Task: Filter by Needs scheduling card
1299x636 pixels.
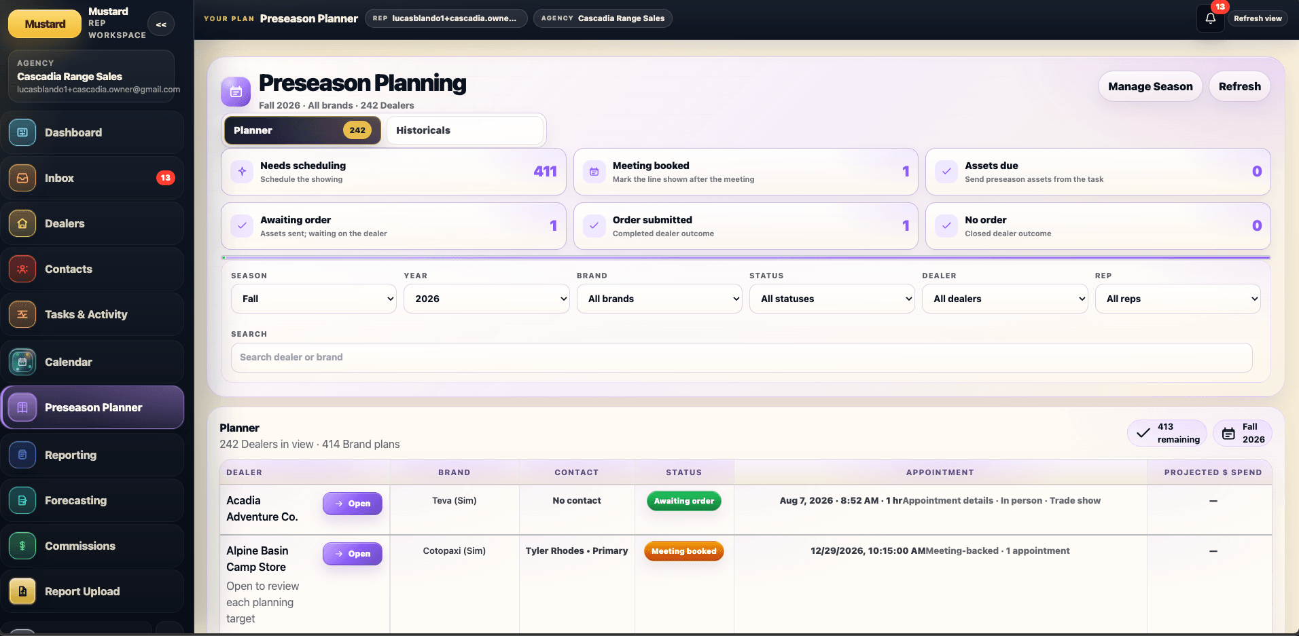Action: [393, 172]
